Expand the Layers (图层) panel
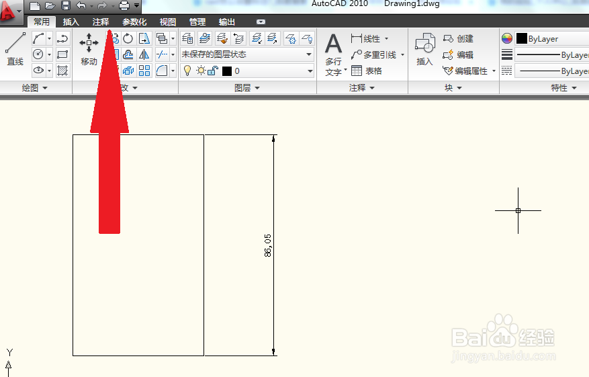Image resolution: width=589 pixels, height=377 pixels. click(x=247, y=87)
